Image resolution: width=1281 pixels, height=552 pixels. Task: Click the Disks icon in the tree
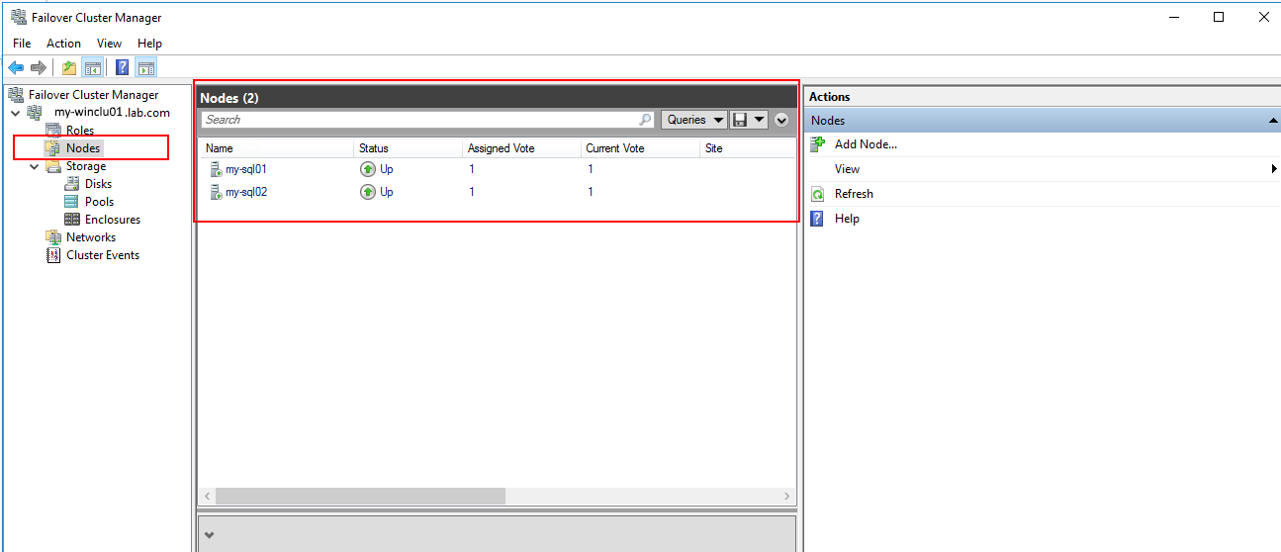click(x=72, y=184)
